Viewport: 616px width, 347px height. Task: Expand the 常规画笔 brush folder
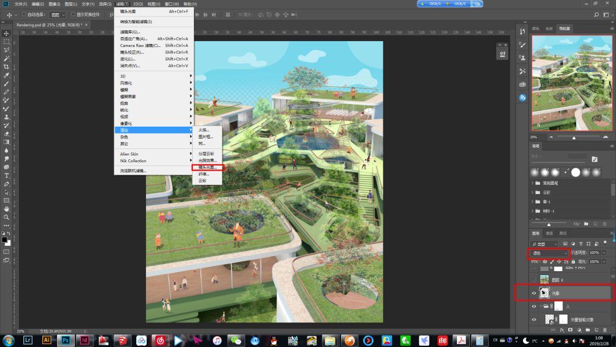[533, 183]
